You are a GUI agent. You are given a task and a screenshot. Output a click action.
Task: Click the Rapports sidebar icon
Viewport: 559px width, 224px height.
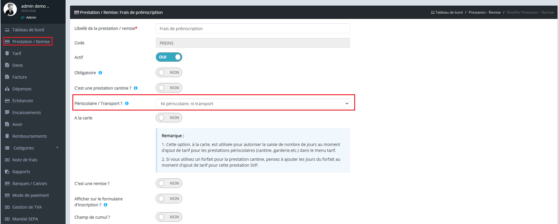[7, 172]
